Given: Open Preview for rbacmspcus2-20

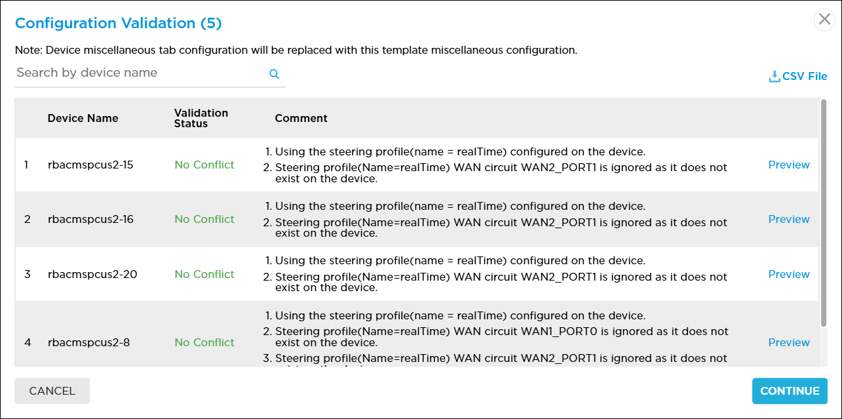Looking at the screenshot, I should coord(788,274).
